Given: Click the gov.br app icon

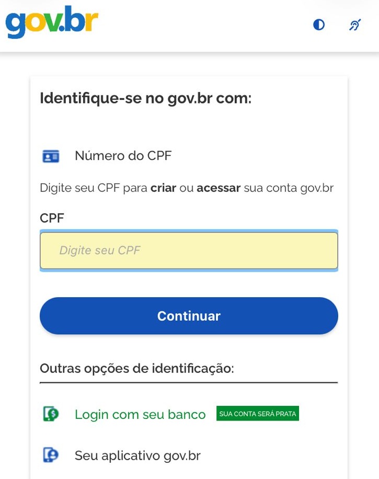Looking at the screenshot, I should click(x=51, y=455).
